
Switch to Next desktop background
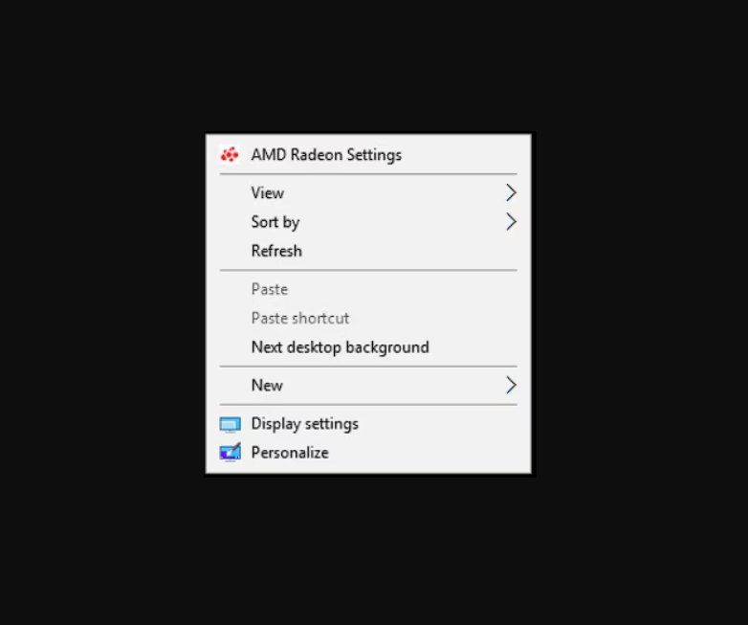click(x=341, y=347)
